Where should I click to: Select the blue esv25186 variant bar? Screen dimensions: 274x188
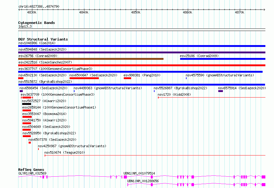pyautogui.click(x=223, y=59)
